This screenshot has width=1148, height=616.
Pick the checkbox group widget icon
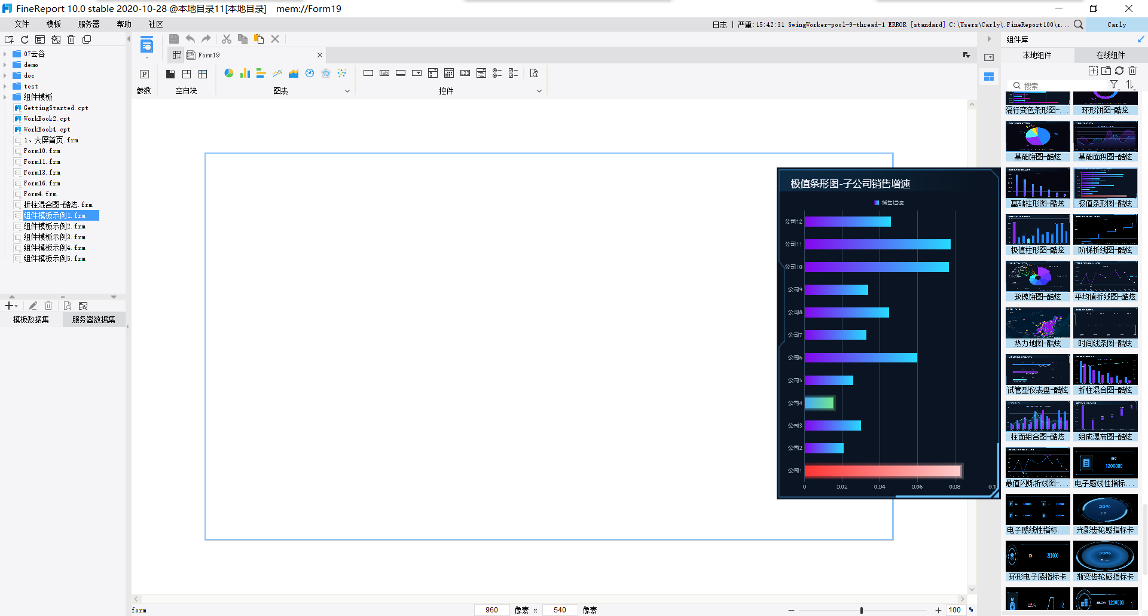tap(514, 73)
